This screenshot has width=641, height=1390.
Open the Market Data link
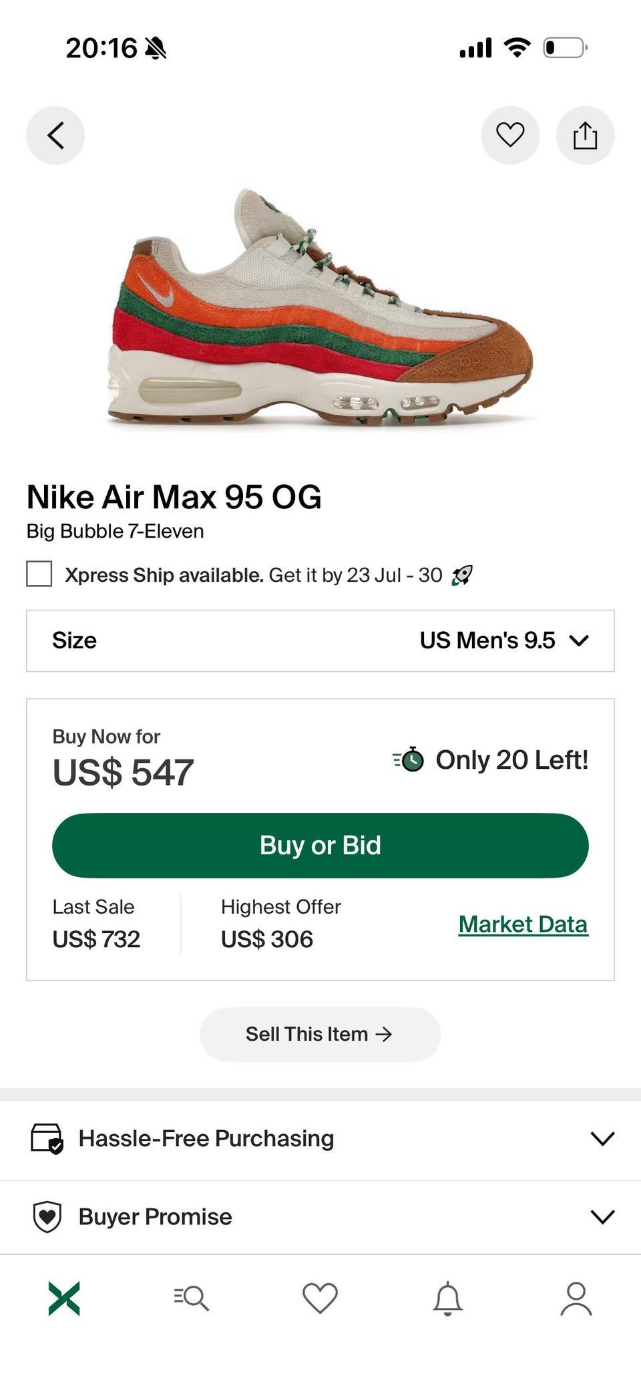coord(523,924)
